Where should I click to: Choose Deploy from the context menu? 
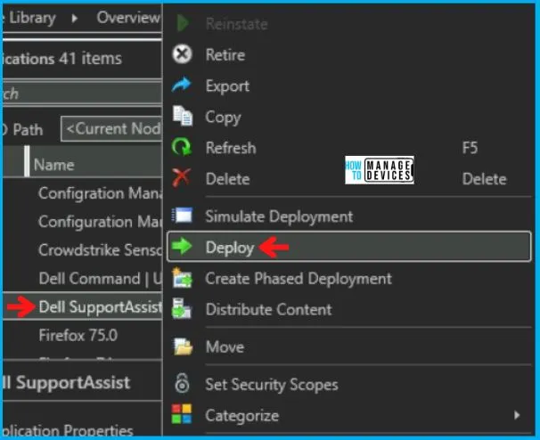[x=349, y=247]
